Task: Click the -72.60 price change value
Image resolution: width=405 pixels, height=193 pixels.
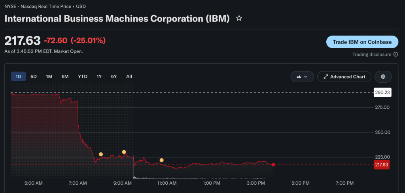Action: tap(55, 41)
